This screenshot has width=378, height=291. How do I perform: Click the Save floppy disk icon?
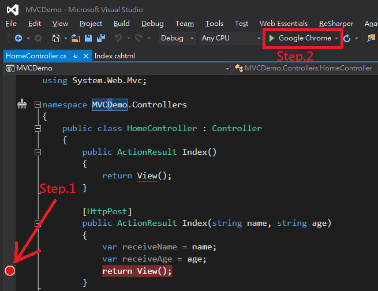point(88,38)
